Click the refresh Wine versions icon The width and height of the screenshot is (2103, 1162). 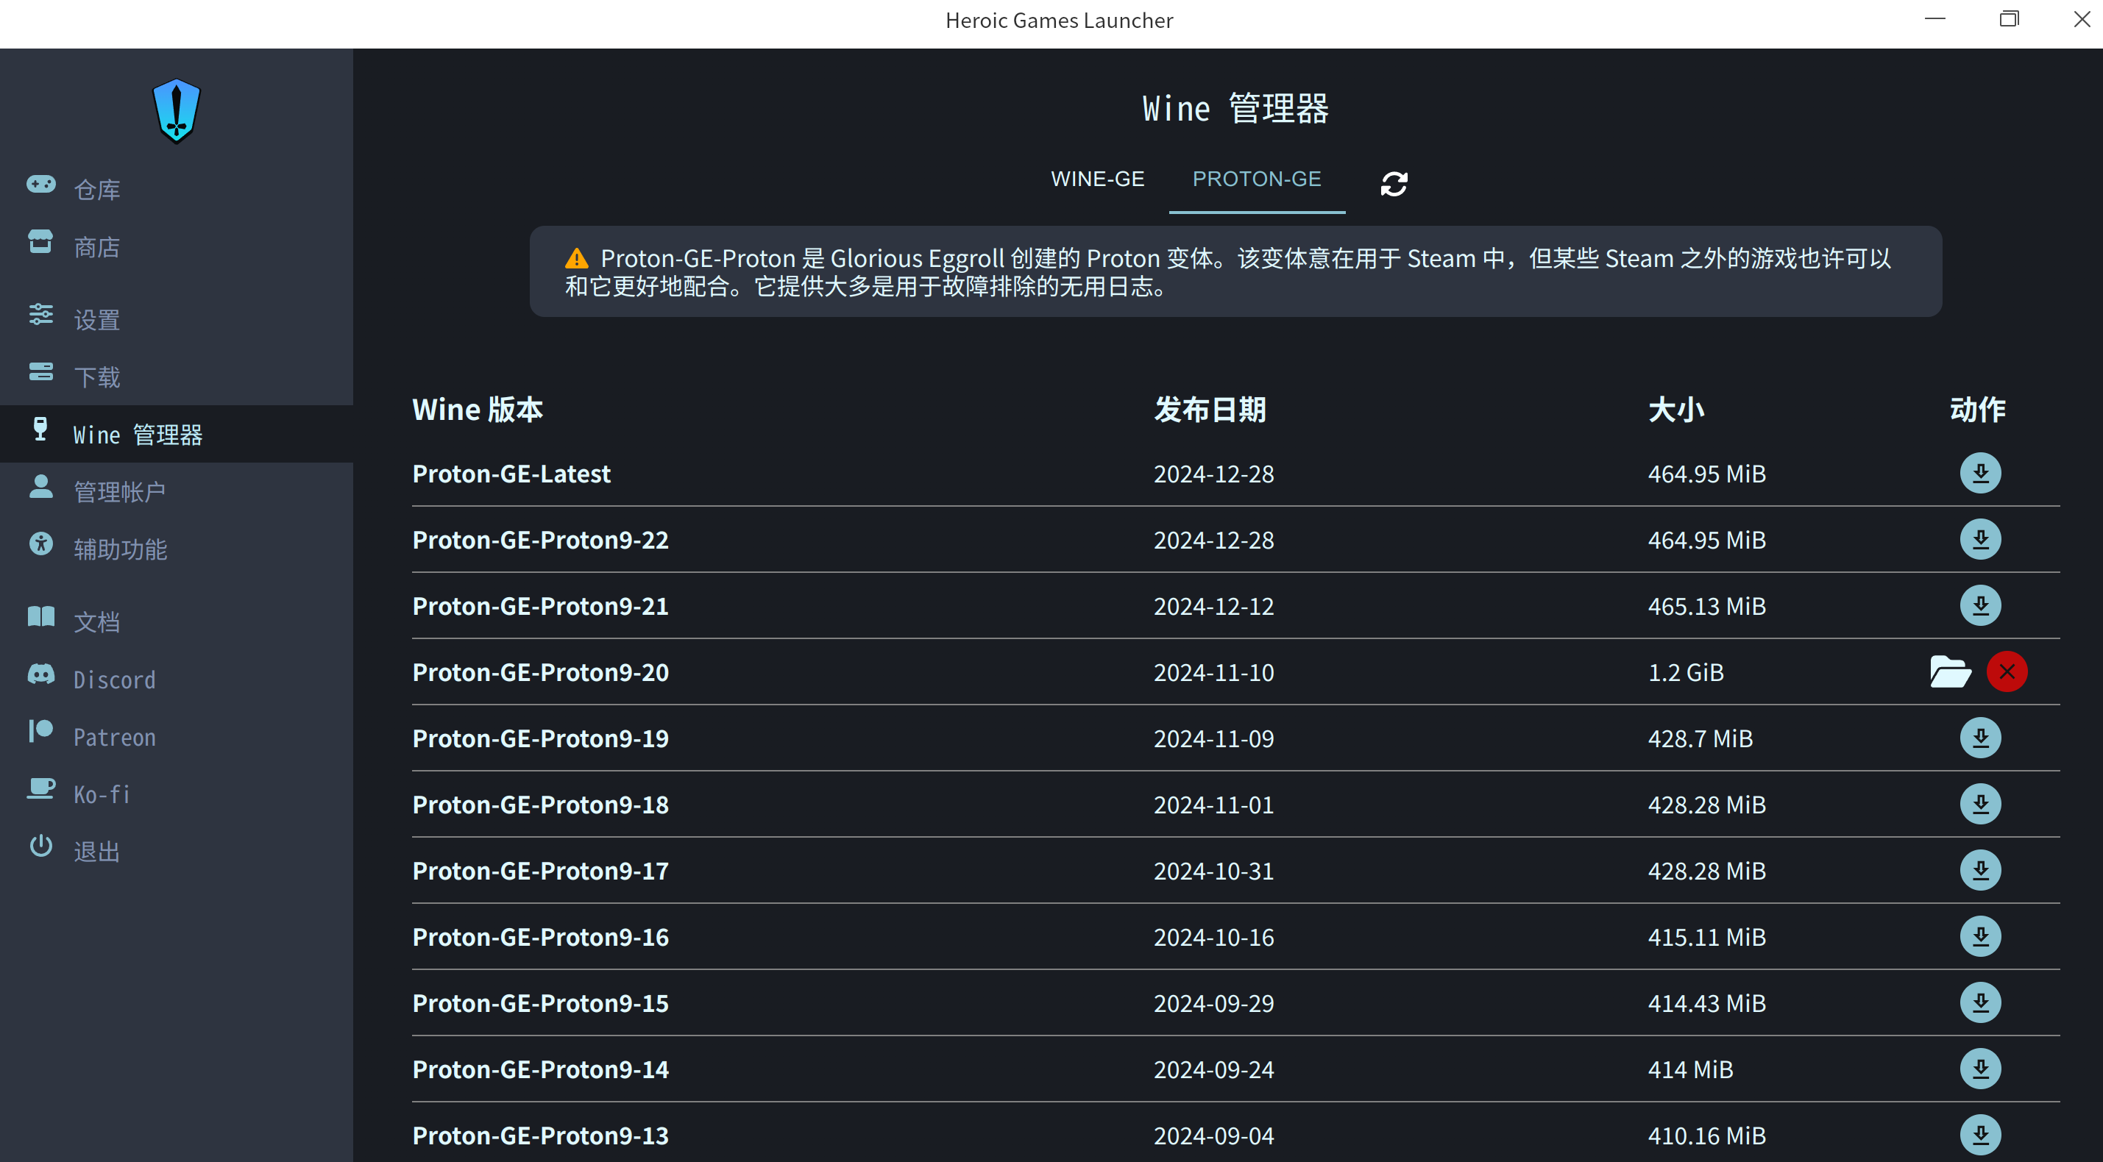tap(1394, 184)
